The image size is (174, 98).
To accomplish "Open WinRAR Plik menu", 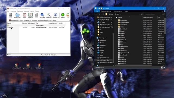I will pos(8,11).
